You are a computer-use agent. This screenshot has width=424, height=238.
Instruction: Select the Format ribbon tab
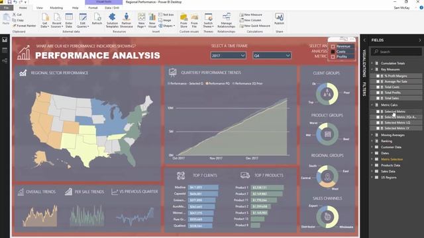[x=93, y=8]
